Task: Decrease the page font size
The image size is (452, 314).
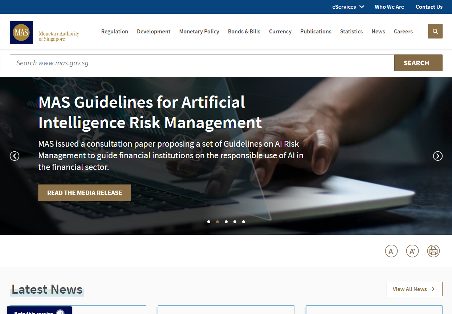Action: (391, 251)
